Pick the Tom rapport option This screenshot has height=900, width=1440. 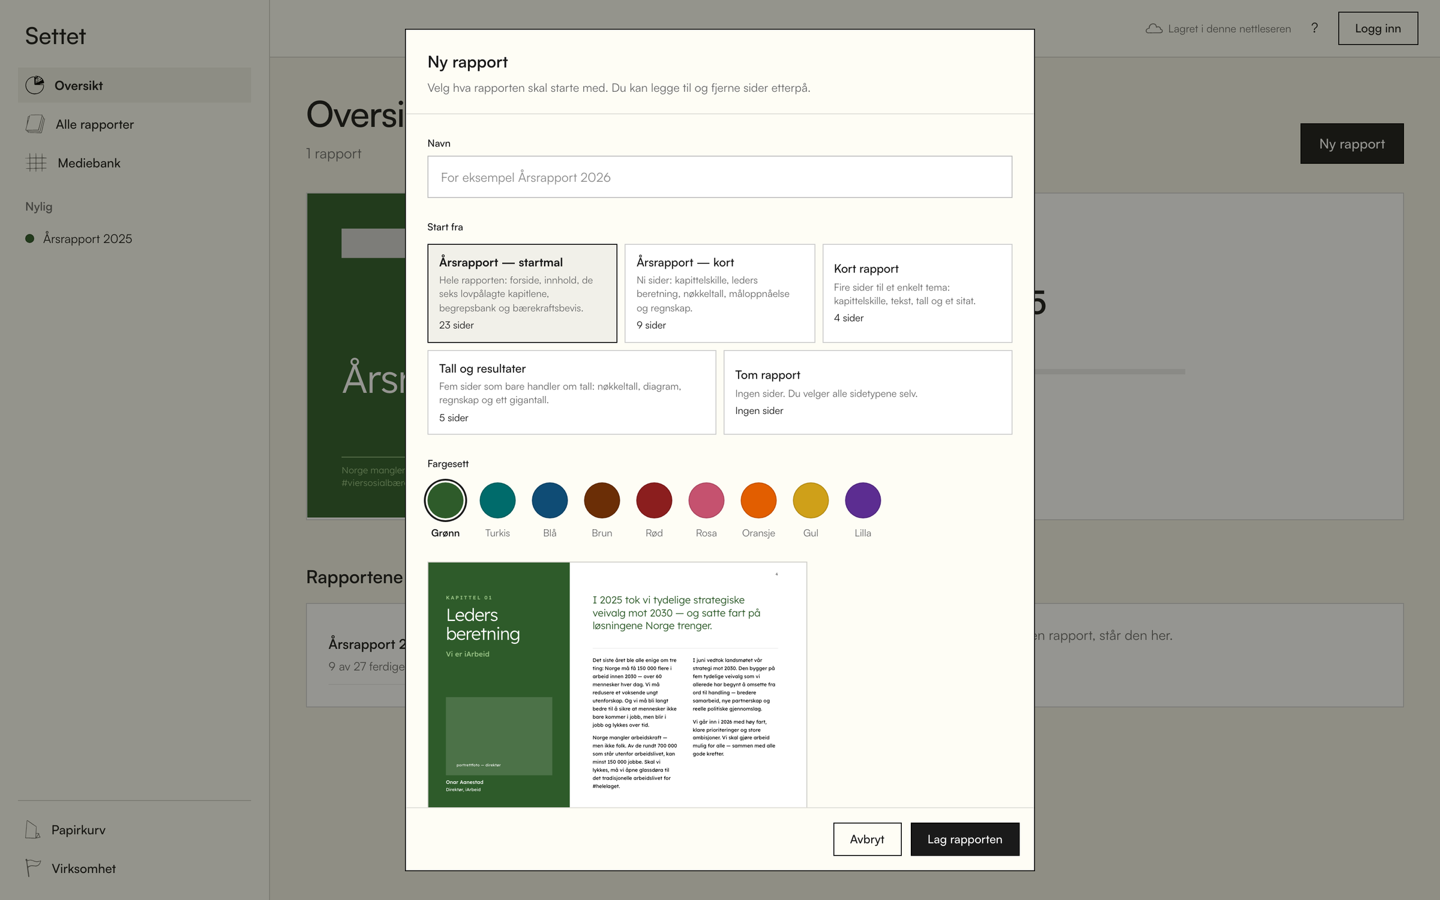[868, 392]
